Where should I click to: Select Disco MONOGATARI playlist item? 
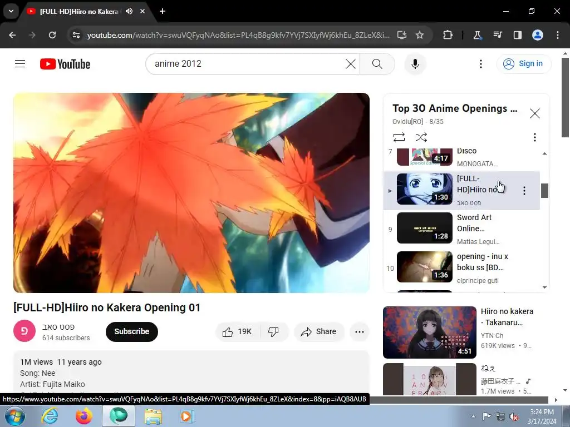click(x=461, y=157)
